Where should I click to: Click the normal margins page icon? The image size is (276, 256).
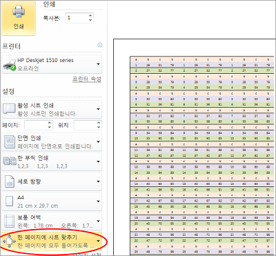point(10,221)
